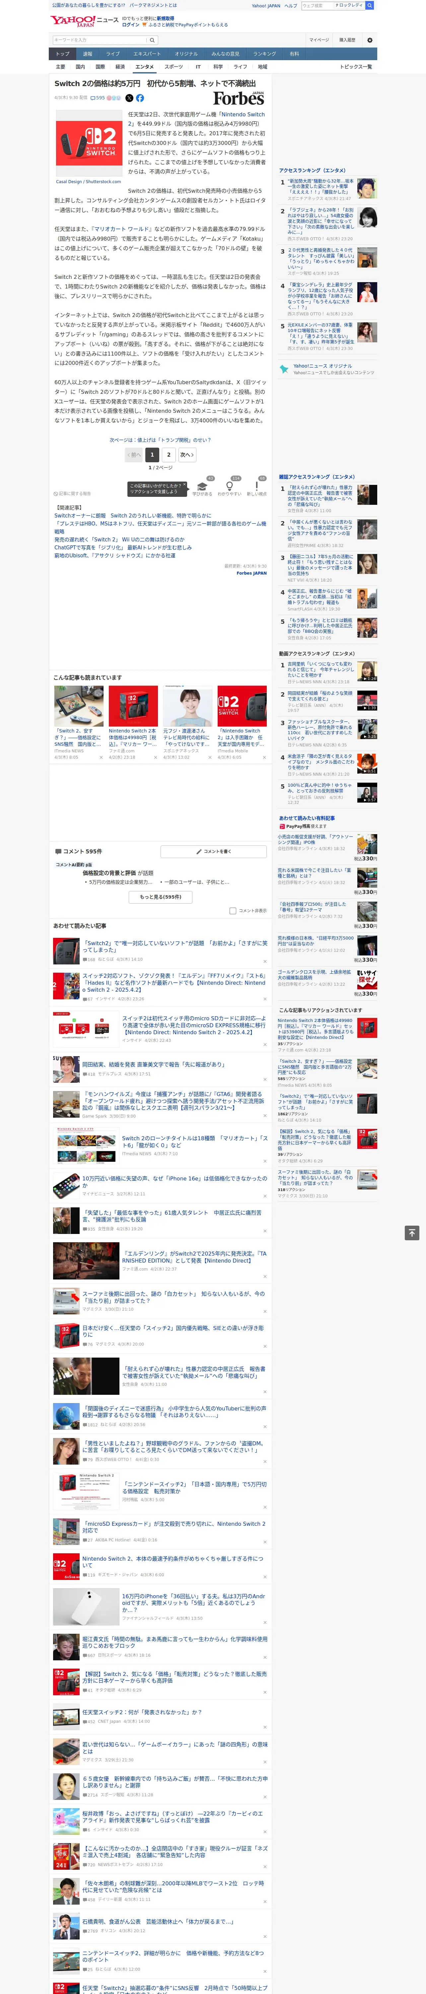
Task: Share the article on Facebook
Action: click(x=140, y=98)
